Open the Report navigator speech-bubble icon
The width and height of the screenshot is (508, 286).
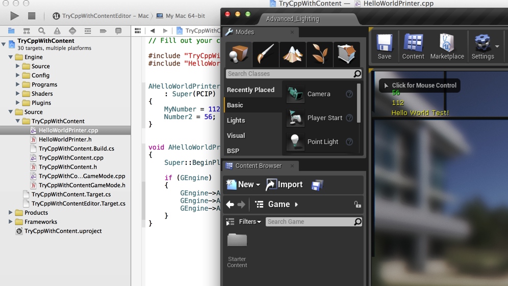click(x=118, y=31)
